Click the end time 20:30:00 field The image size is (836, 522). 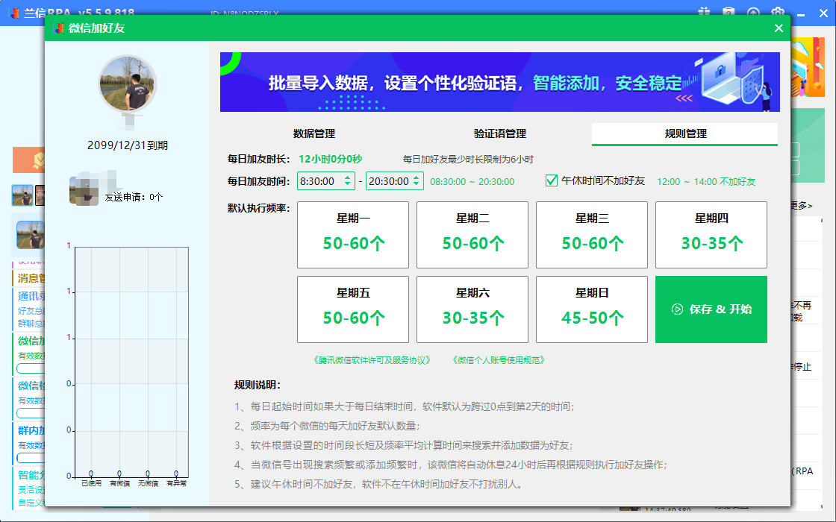pyautogui.click(x=387, y=181)
